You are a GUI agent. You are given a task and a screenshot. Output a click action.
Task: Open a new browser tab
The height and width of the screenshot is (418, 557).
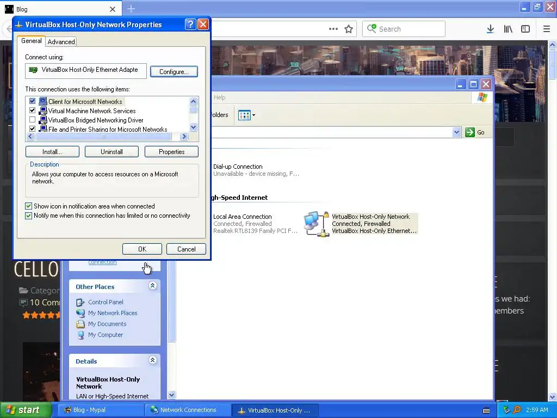[131, 9]
